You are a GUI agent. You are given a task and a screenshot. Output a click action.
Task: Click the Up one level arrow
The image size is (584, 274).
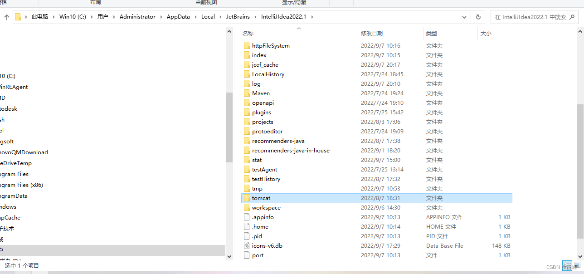pyautogui.click(x=6, y=17)
